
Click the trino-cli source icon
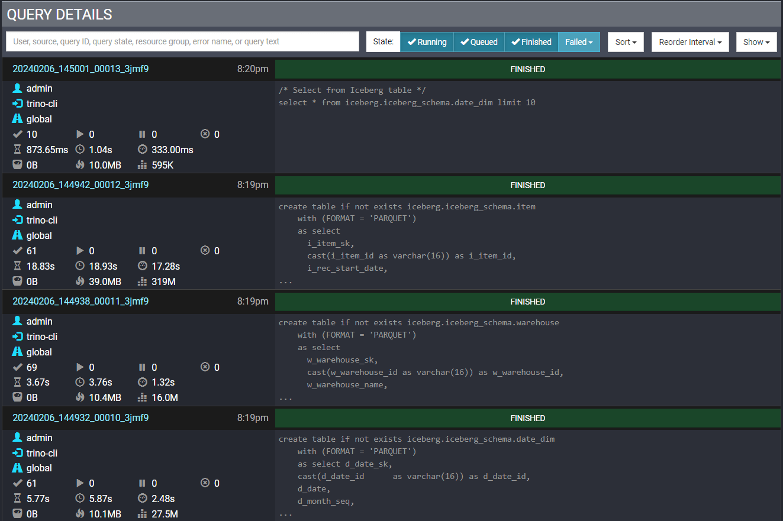18,103
